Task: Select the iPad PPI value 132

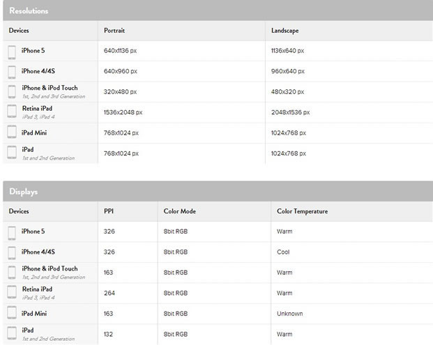Action: (109, 334)
